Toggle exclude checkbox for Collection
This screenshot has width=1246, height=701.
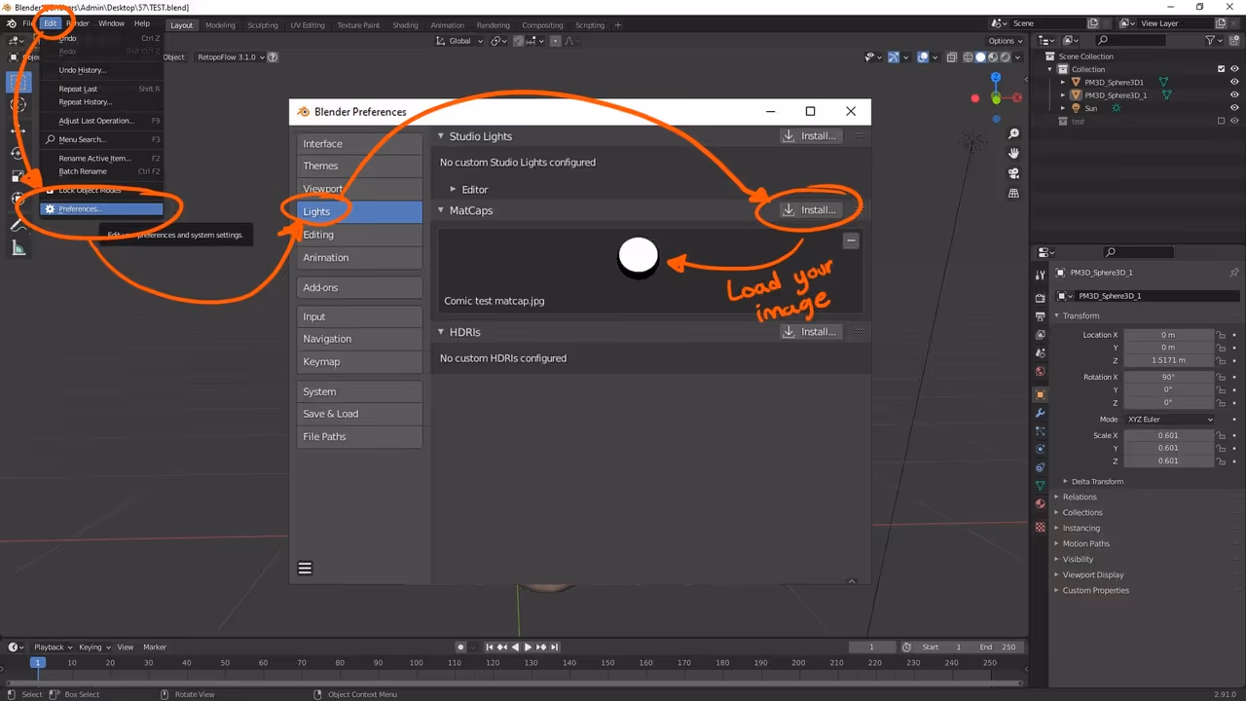(1222, 69)
